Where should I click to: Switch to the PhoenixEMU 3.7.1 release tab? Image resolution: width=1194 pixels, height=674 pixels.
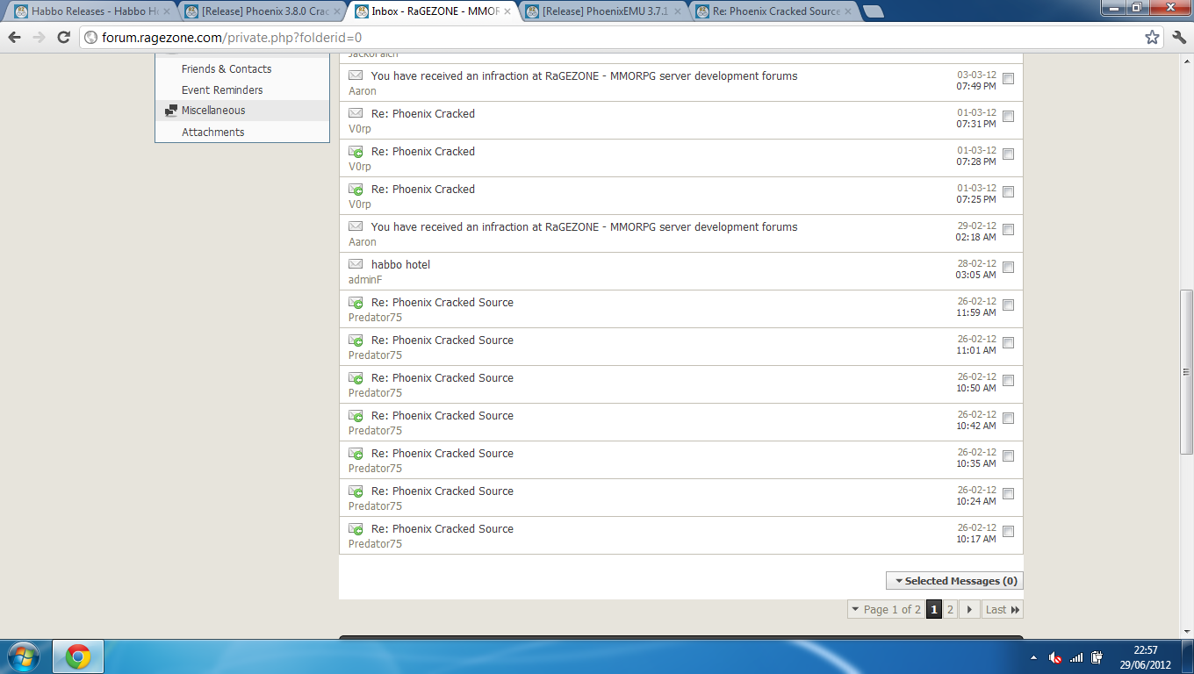tap(601, 11)
